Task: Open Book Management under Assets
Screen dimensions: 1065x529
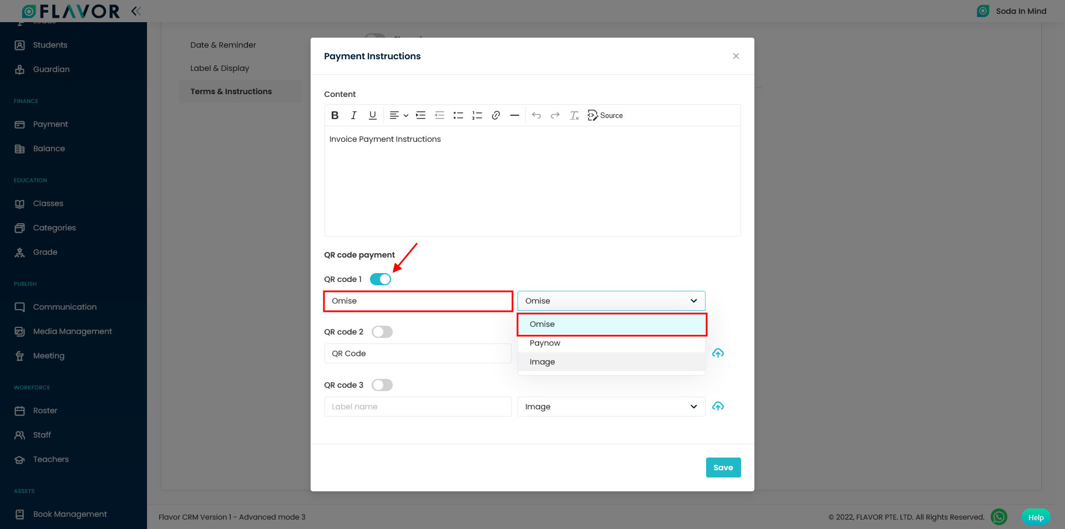Action: pos(70,514)
